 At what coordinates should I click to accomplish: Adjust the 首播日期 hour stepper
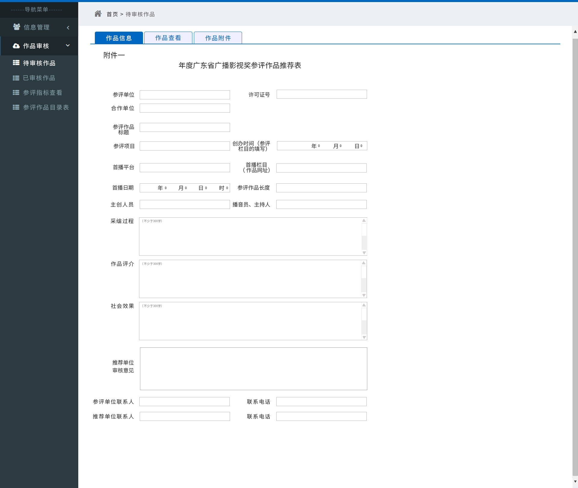click(x=227, y=188)
